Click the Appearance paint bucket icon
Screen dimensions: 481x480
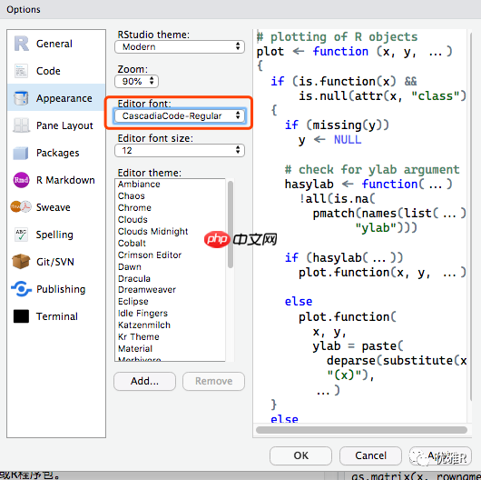coord(21,98)
